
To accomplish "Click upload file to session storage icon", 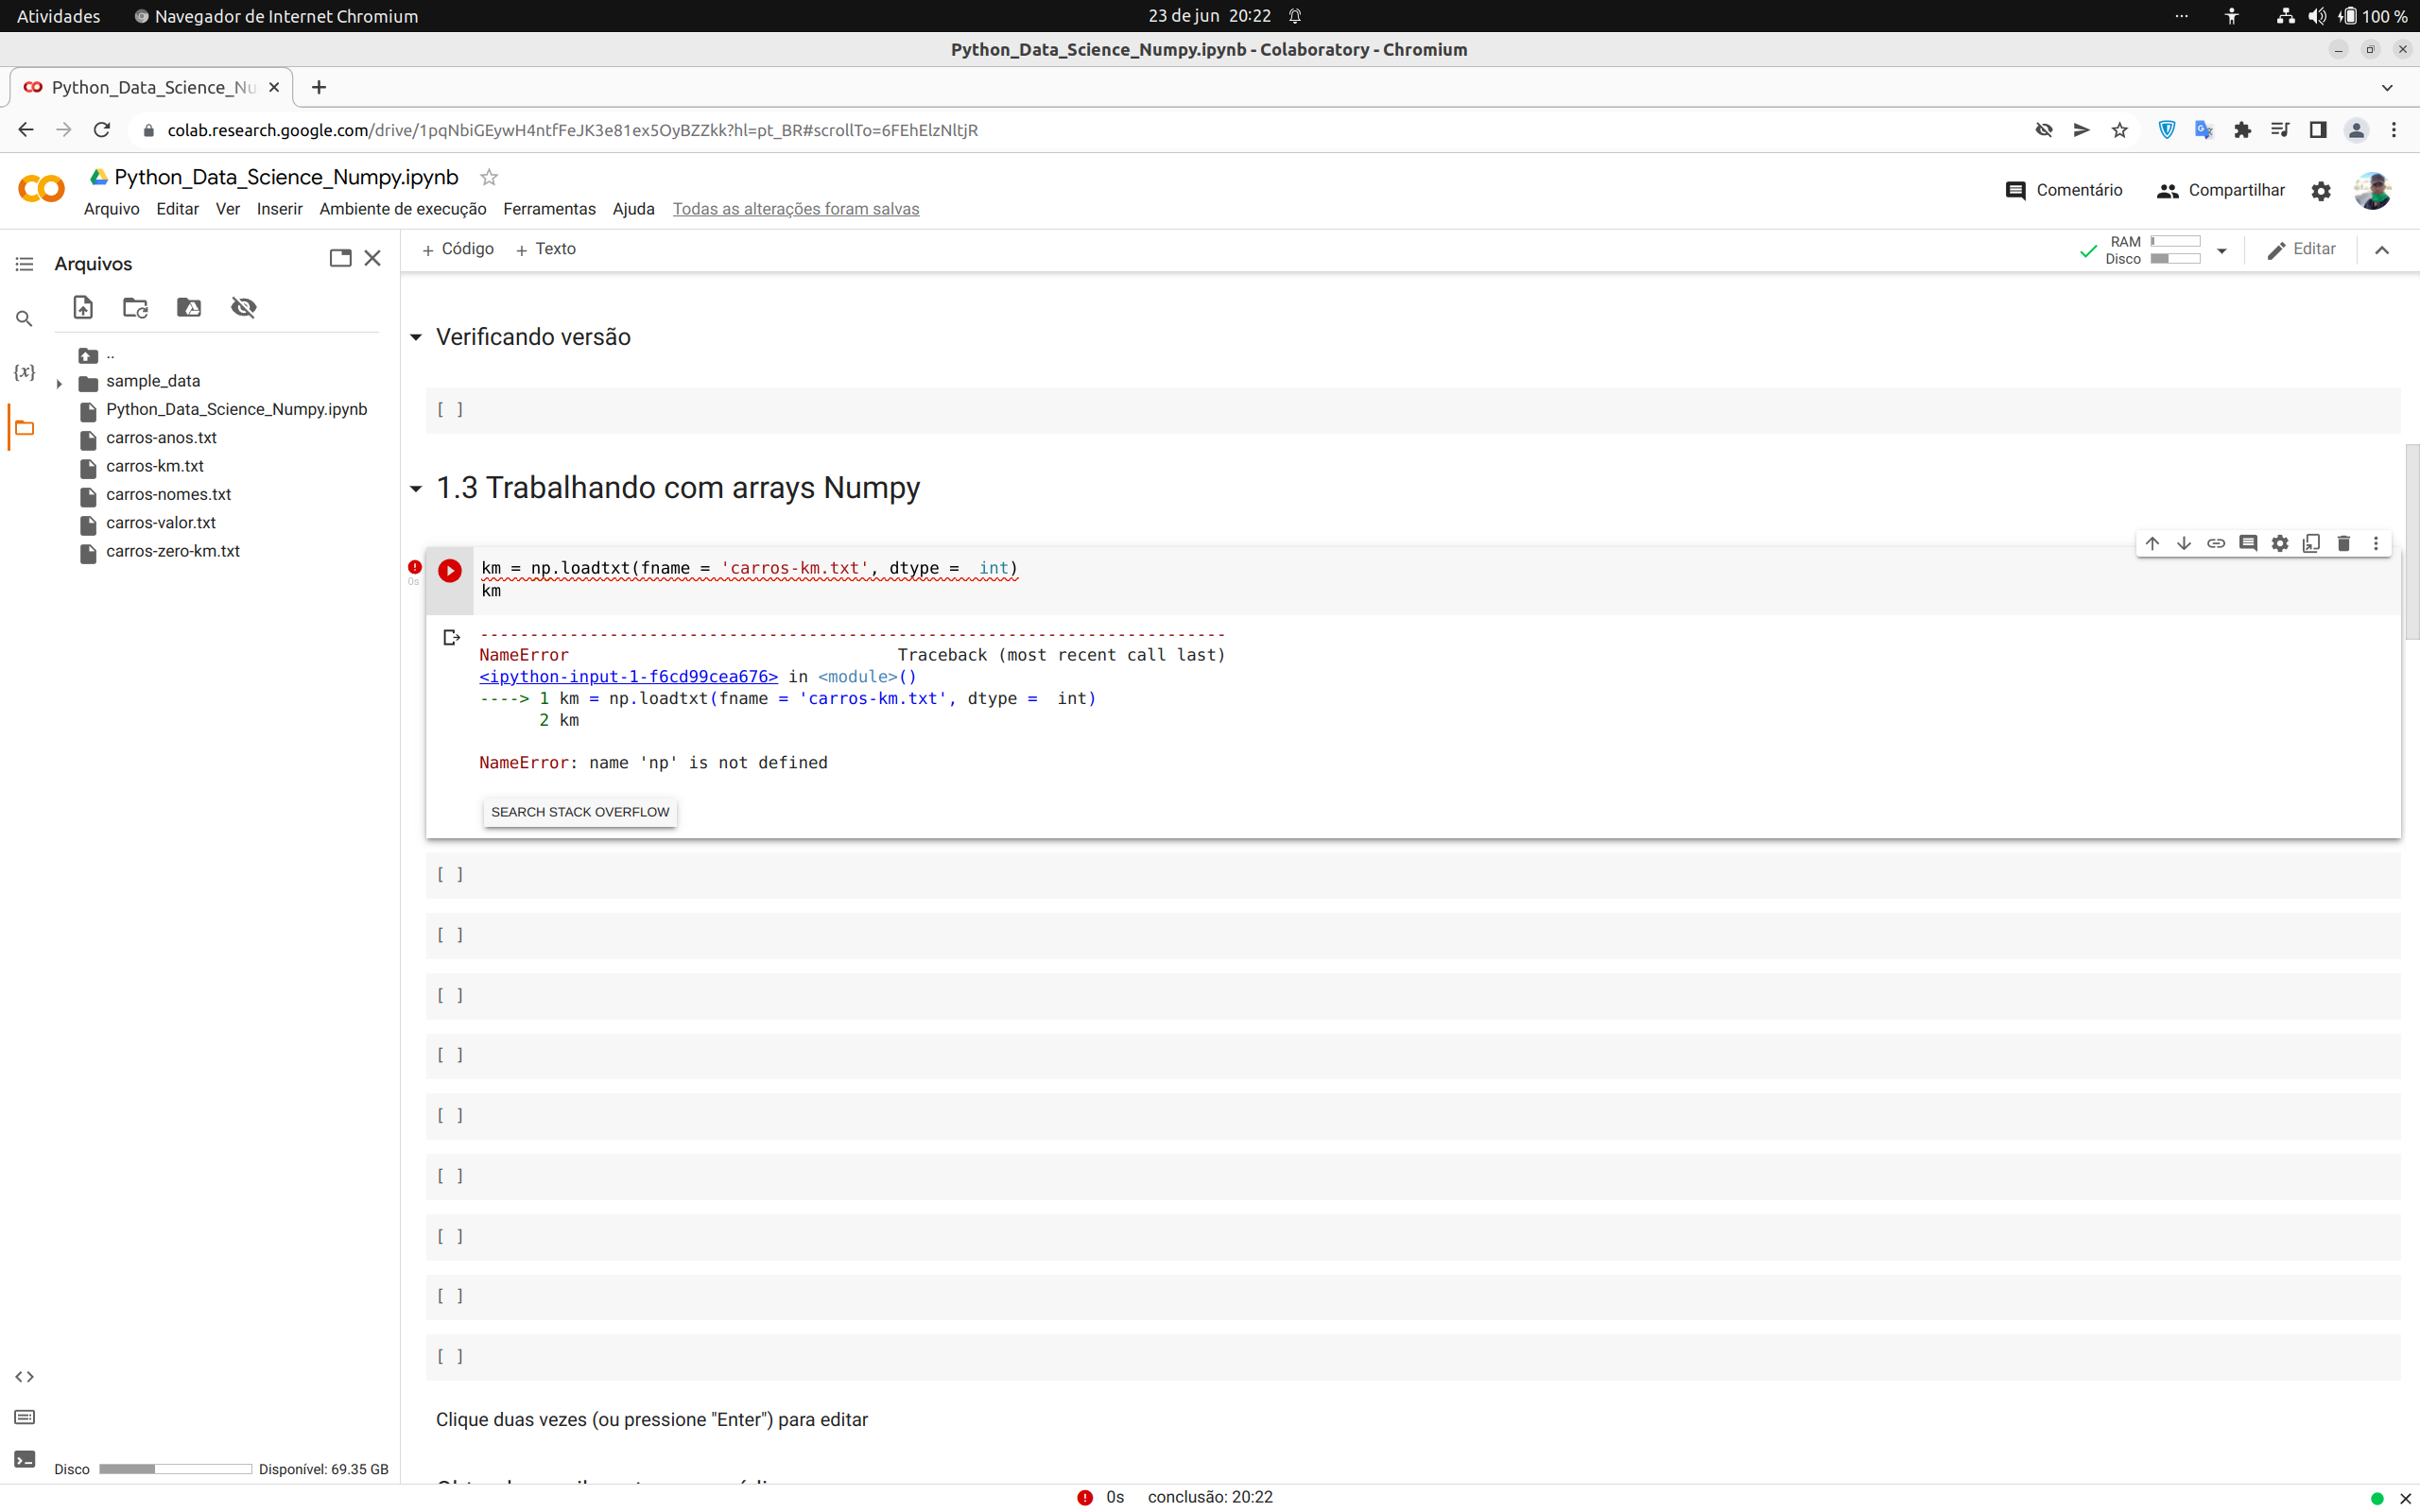I will [x=83, y=307].
